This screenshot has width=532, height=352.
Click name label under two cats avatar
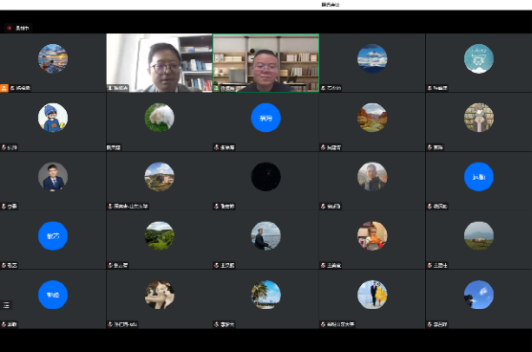click(125, 324)
